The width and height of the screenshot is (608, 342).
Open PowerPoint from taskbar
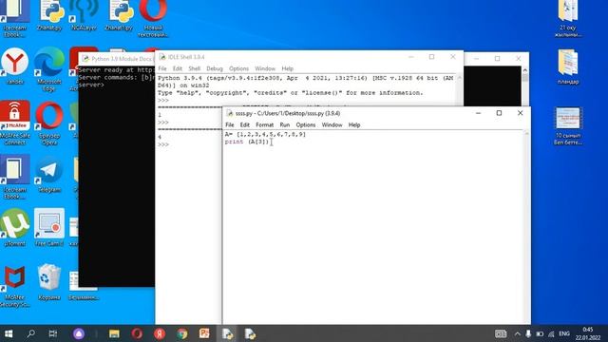coord(204,333)
